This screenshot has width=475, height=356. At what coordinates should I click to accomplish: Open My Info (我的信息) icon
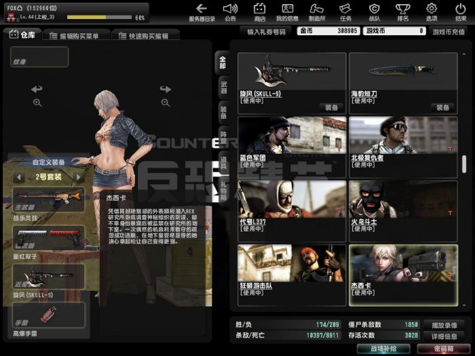click(x=287, y=12)
